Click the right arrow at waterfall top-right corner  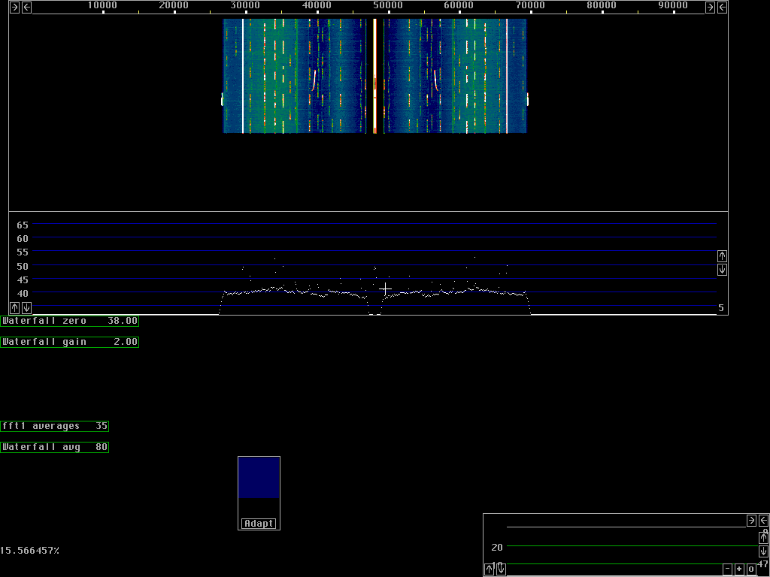point(710,8)
